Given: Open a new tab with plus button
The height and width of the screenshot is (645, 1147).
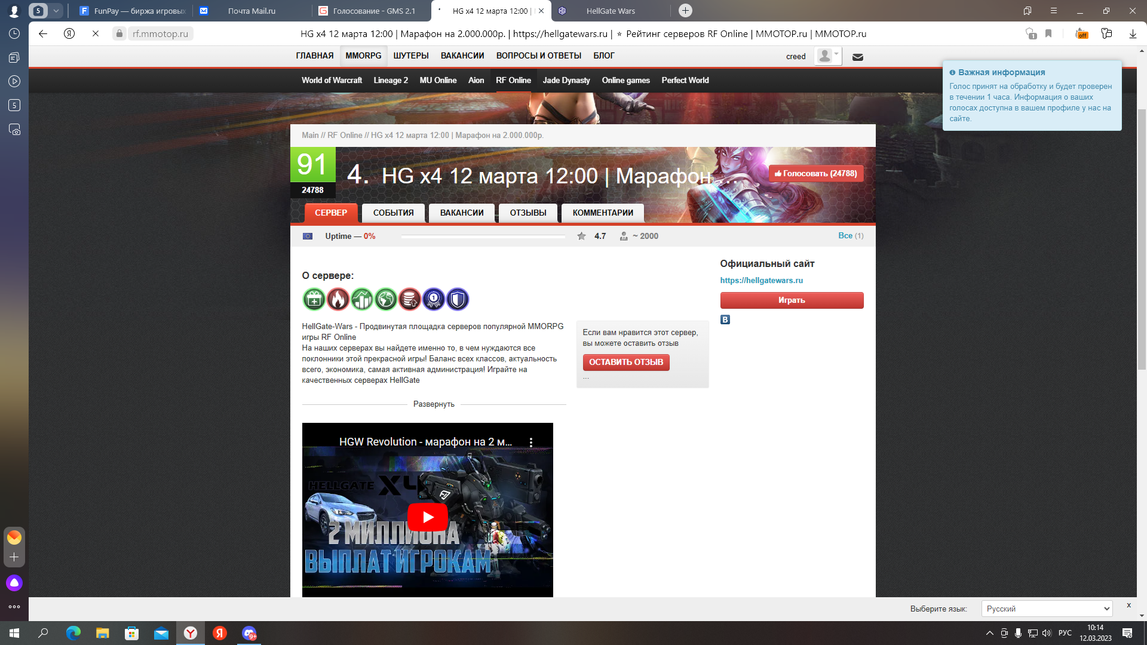Looking at the screenshot, I should [685, 11].
